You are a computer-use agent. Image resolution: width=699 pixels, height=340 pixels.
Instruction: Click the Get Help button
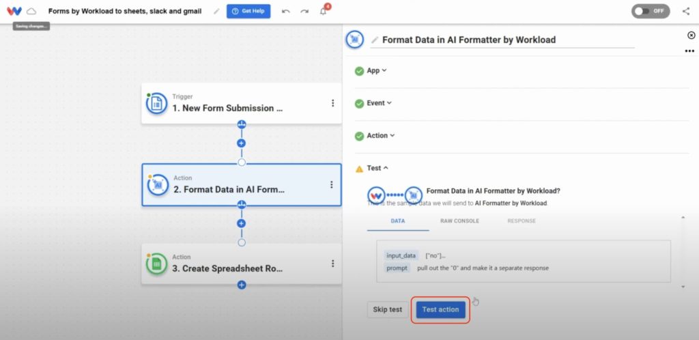(248, 11)
